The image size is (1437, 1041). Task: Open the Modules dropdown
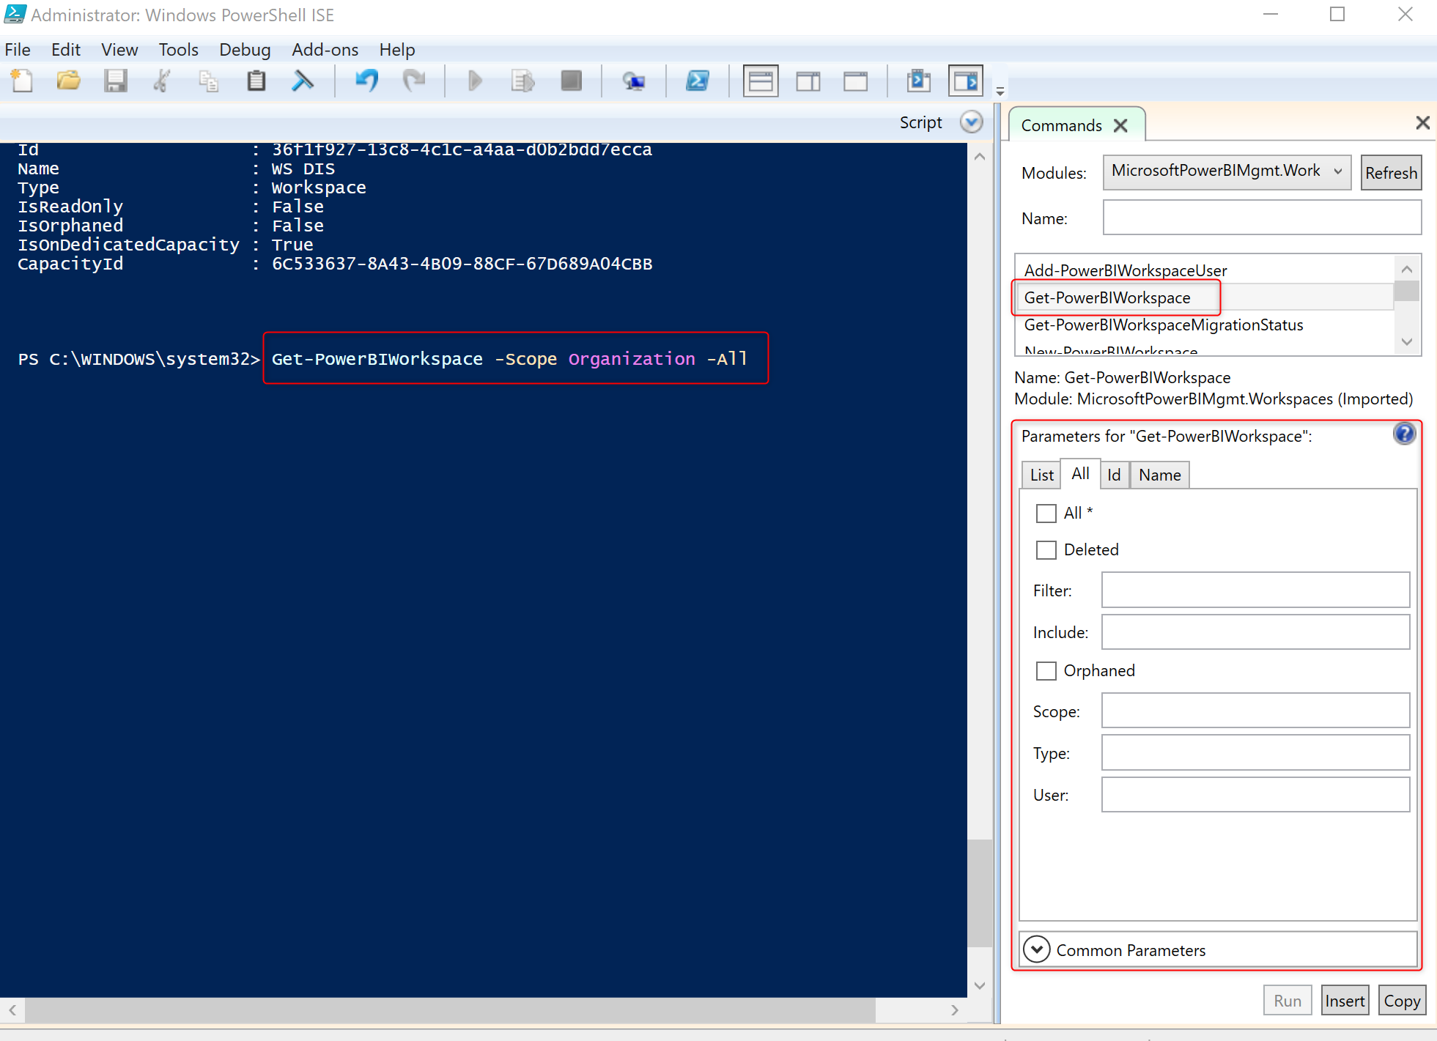point(1227,172)
